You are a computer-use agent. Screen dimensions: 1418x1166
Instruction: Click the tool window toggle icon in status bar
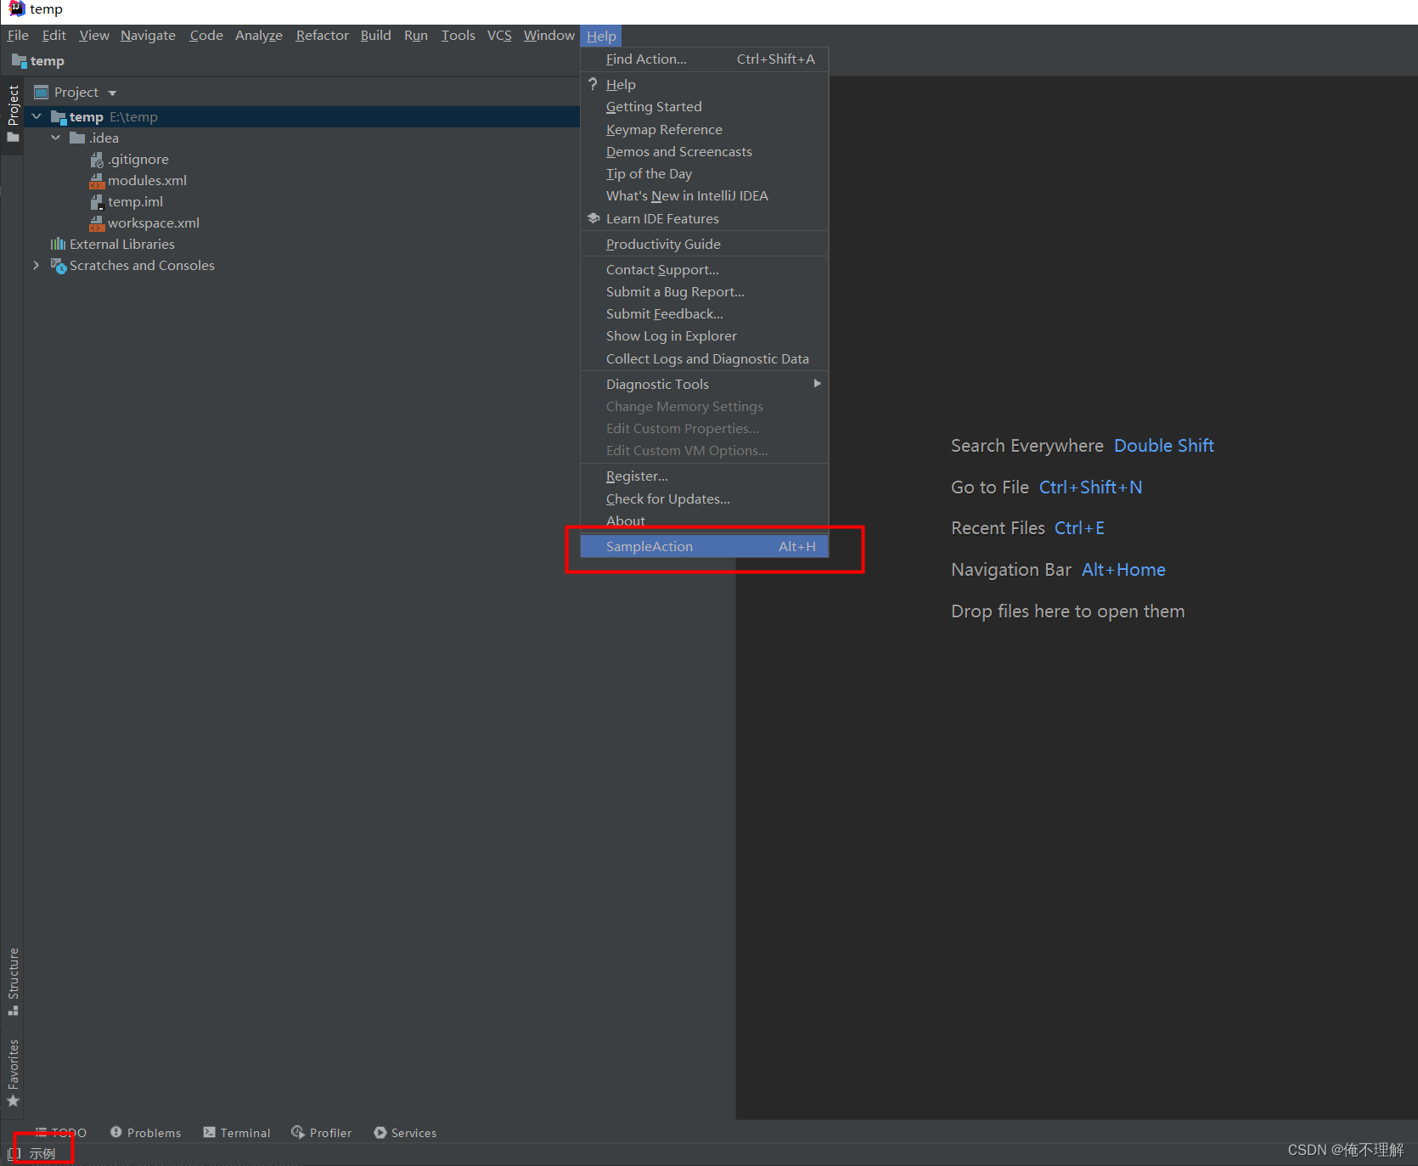13,1153
